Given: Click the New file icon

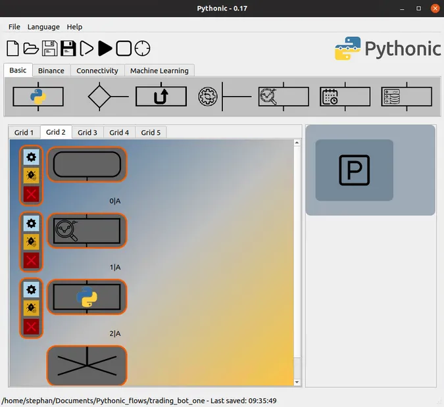Looking at the screenshot, I should pos(12,49).
